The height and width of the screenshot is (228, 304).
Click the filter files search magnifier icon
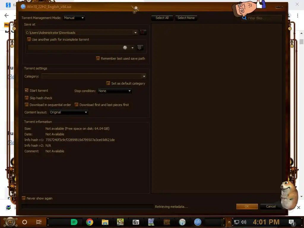[244, 18]
